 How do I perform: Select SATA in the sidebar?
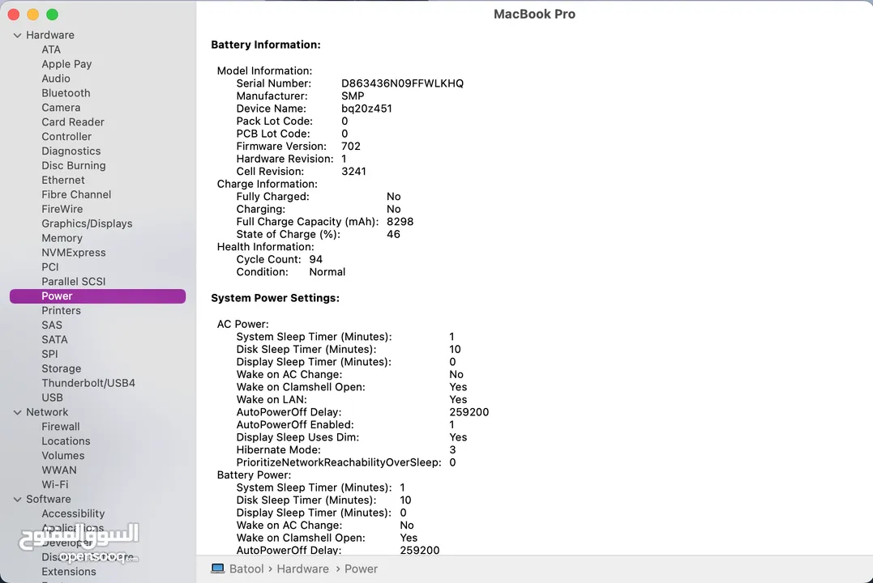point(54,339)
